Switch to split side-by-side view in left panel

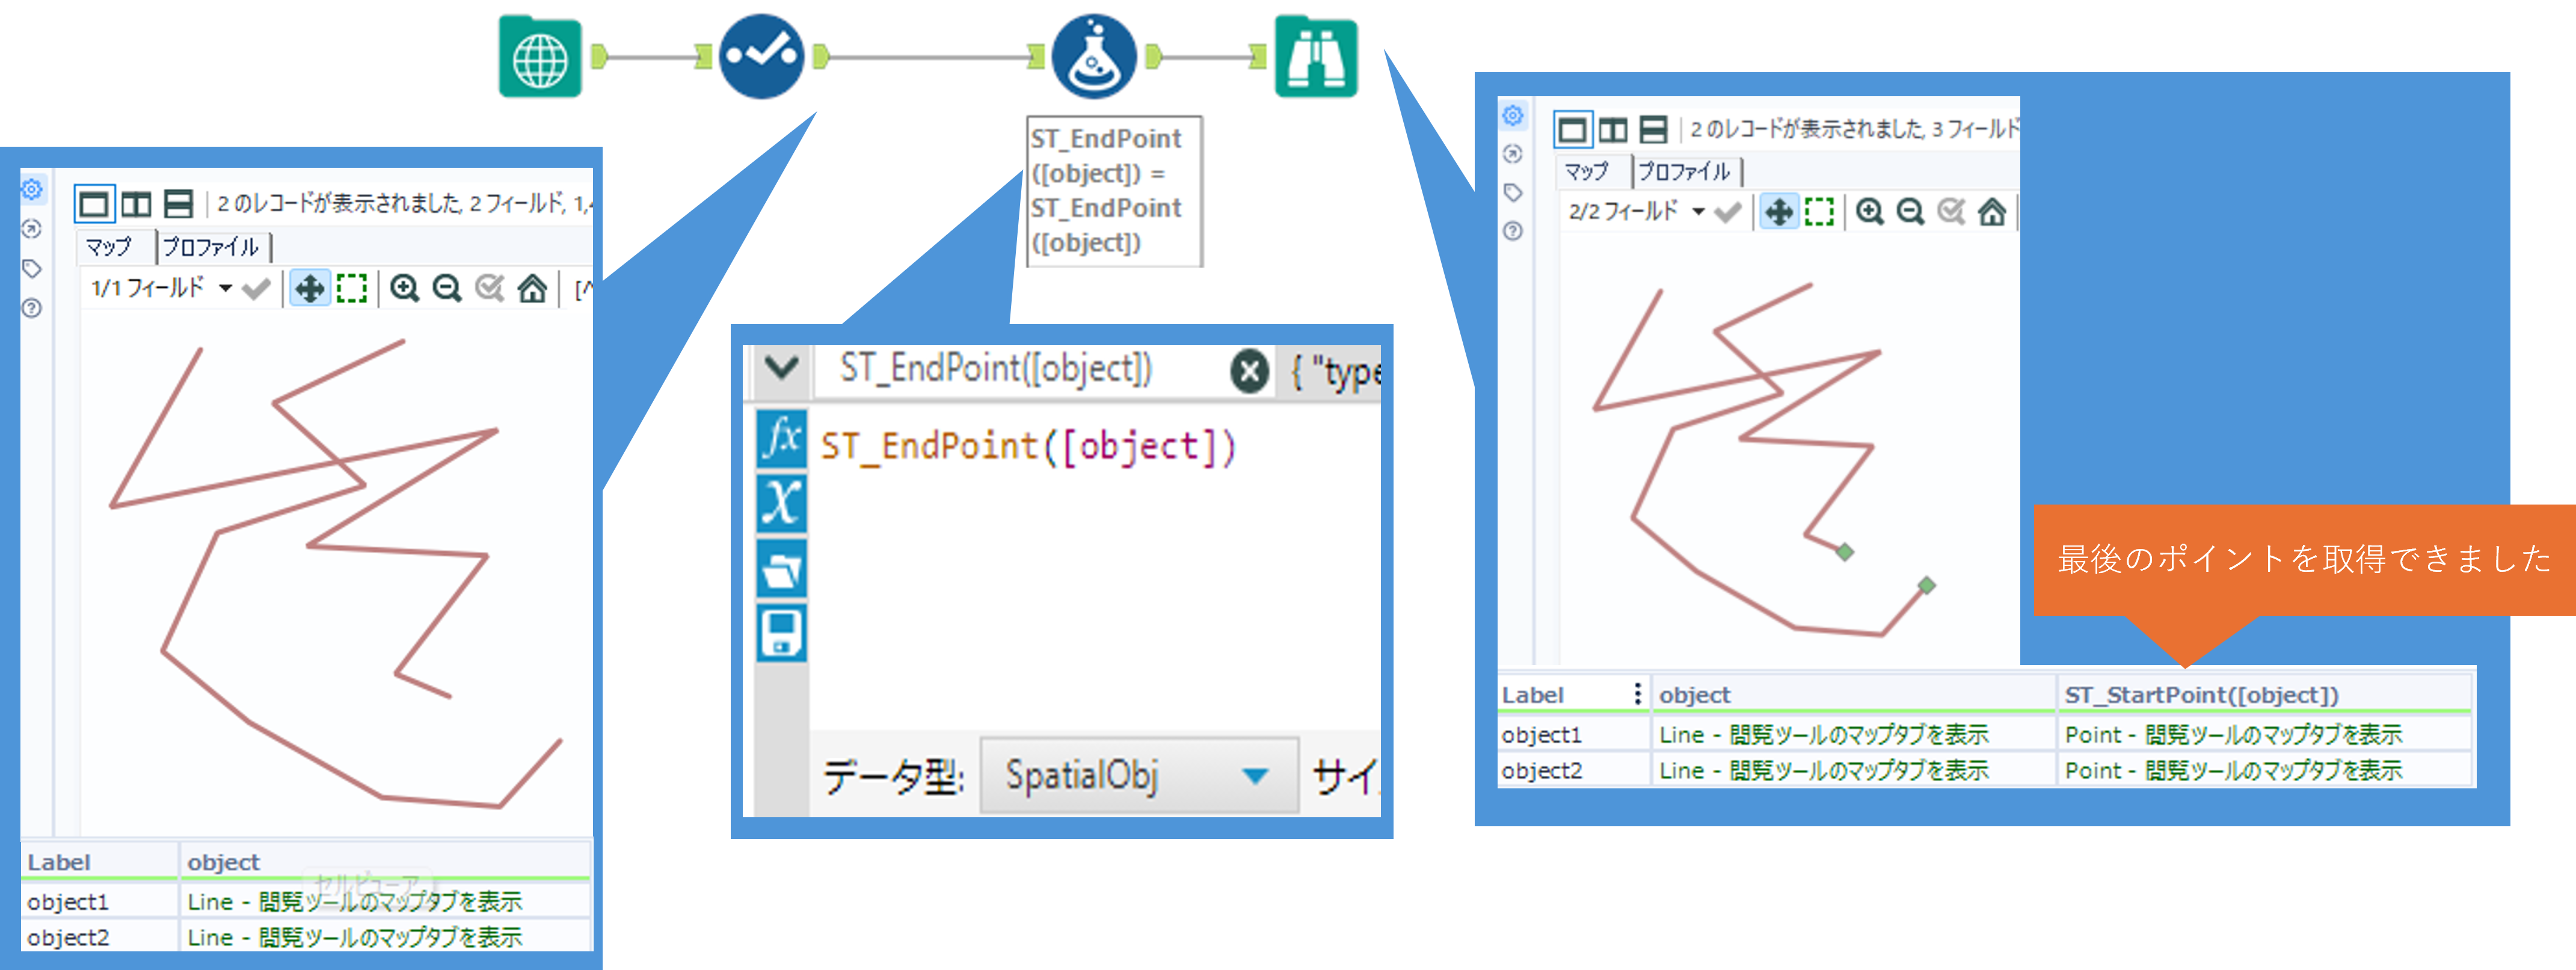[x=136, y=205]
